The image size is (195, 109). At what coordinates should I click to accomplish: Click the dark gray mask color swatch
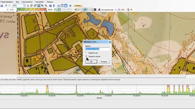click(95, 10)
